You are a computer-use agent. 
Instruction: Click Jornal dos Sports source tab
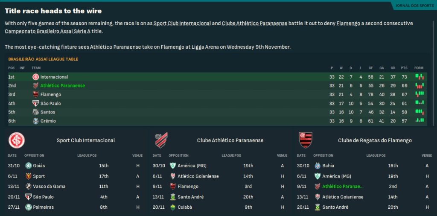[x=414, y=6]
